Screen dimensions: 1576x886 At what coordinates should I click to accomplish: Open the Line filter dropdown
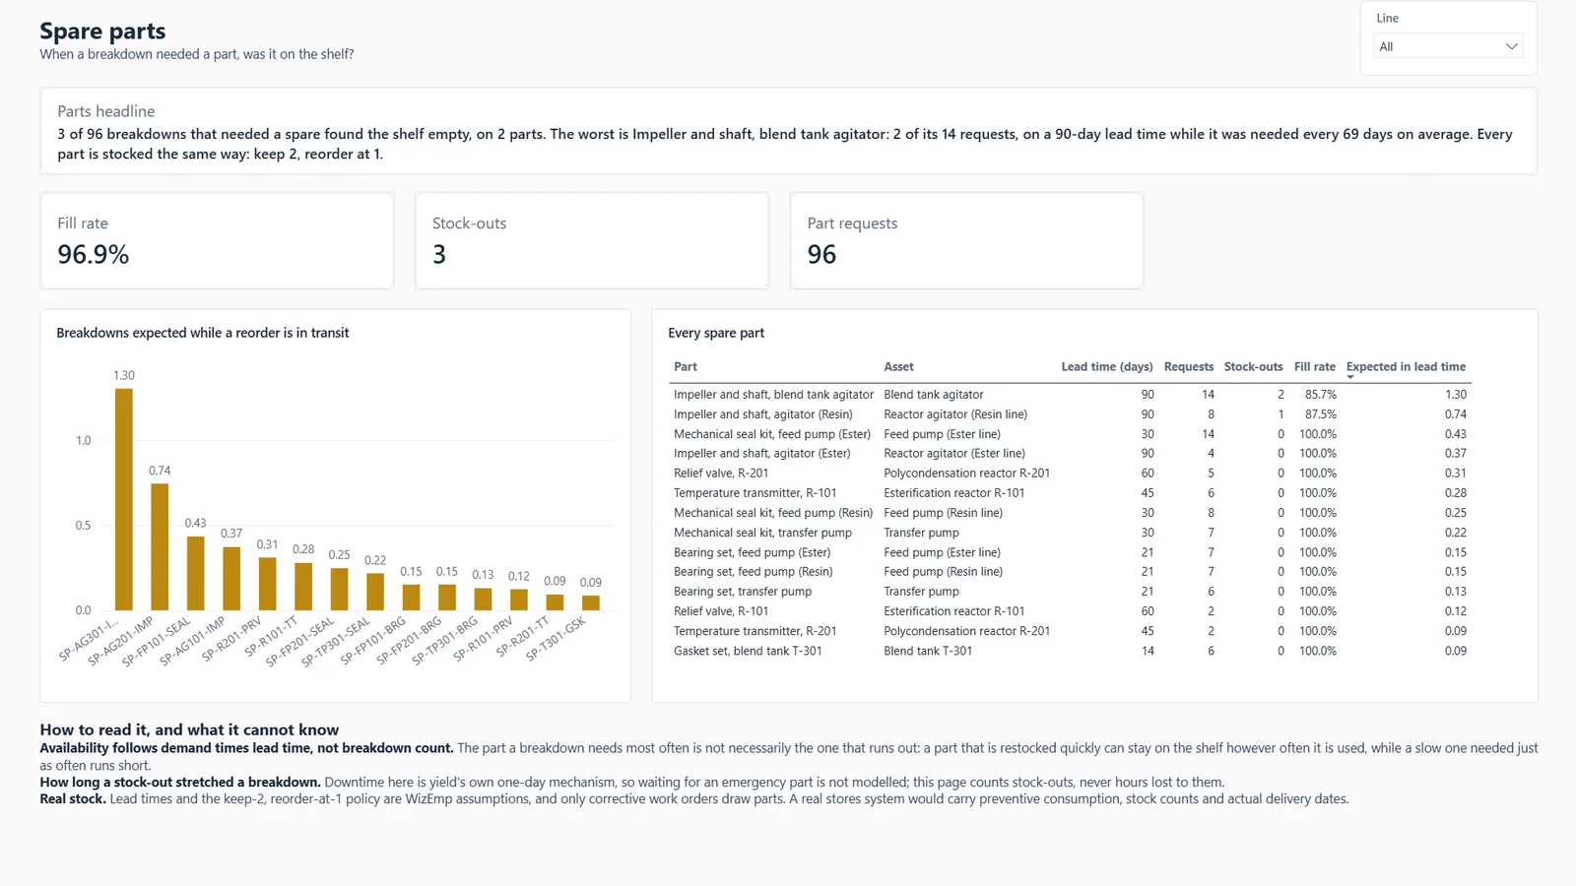click(x=1448, y=46)
